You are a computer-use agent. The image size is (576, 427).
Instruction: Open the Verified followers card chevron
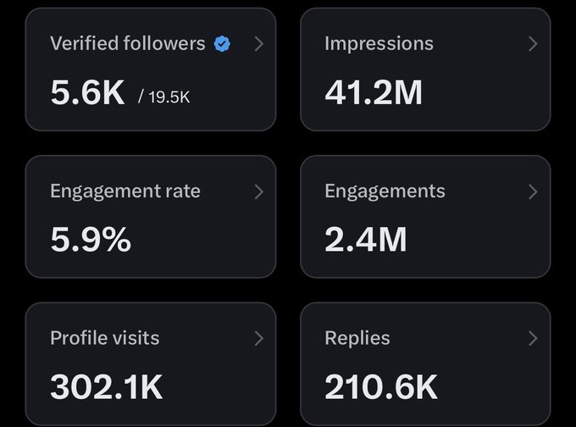pos(259,44)
